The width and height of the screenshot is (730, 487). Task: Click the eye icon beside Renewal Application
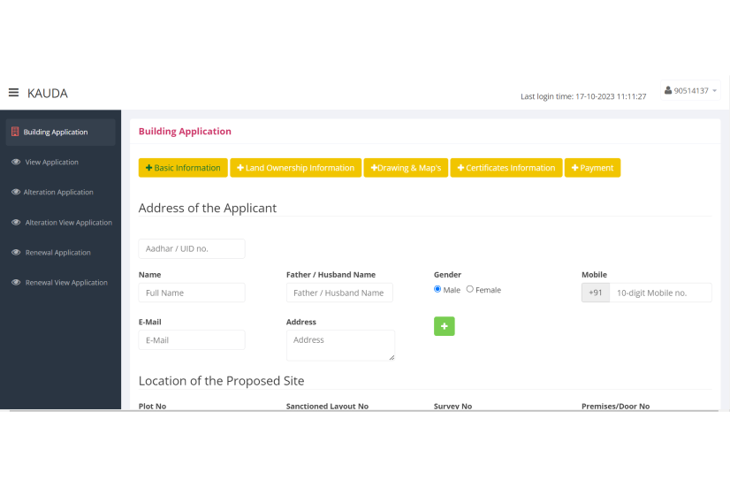point(16,253)
